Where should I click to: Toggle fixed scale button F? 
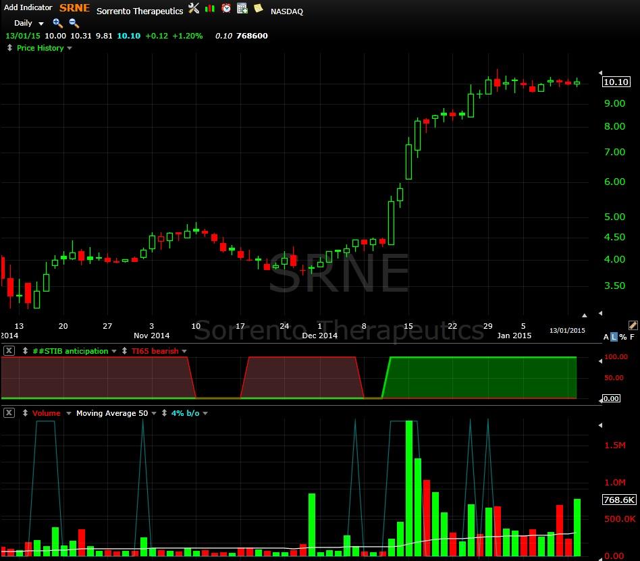click(633, 337)
